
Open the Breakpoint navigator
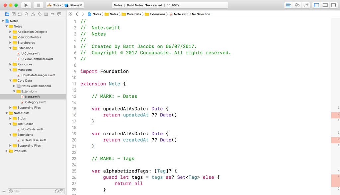coord(52,14)
